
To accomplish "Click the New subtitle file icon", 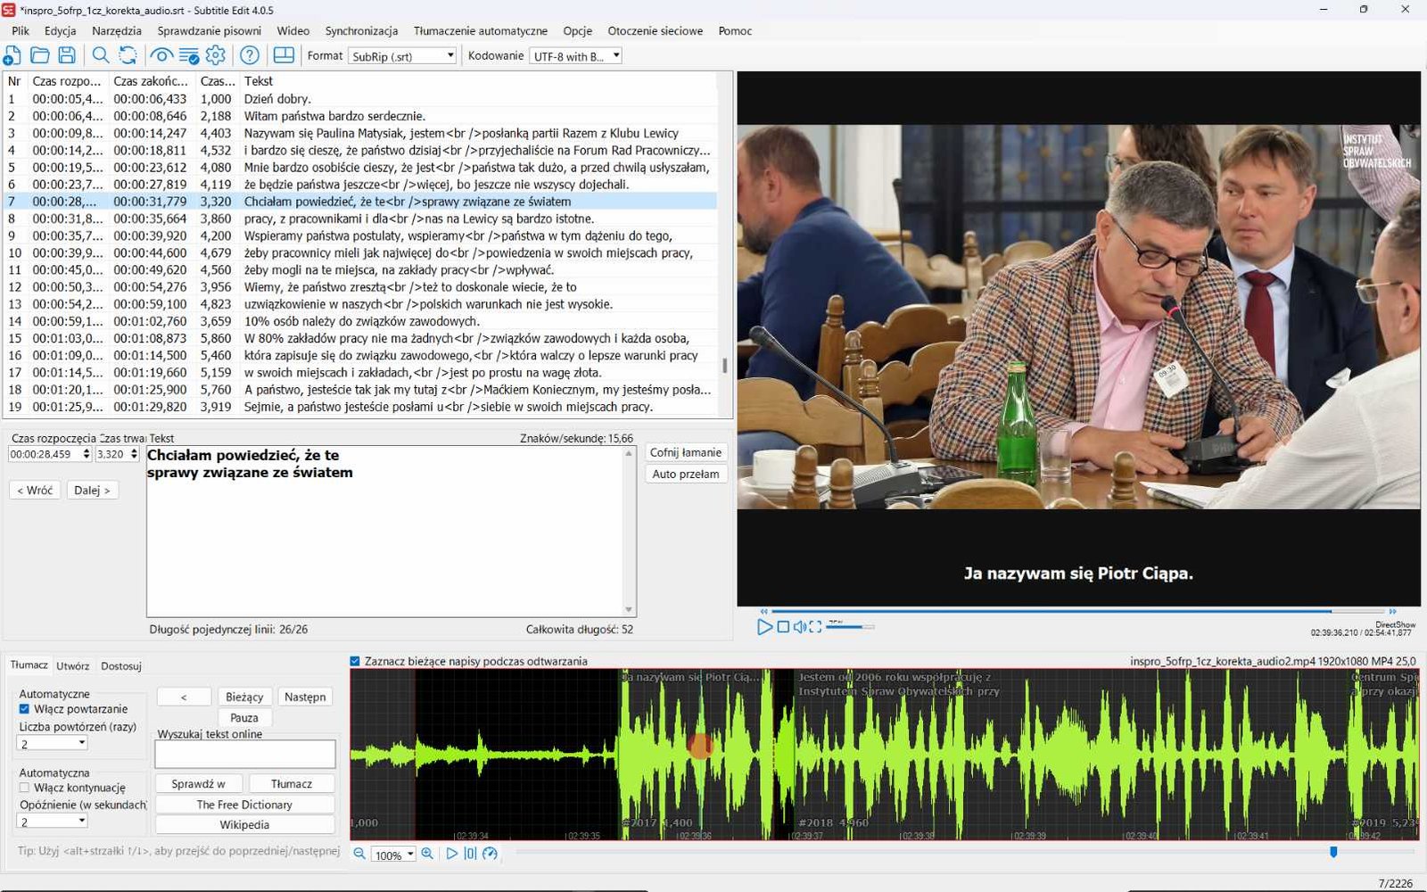I will tap(12, 55).
